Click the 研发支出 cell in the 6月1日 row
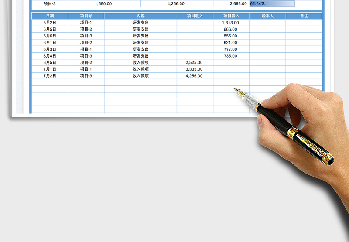The height and width of the screenshot is (242, 349). 140,43
